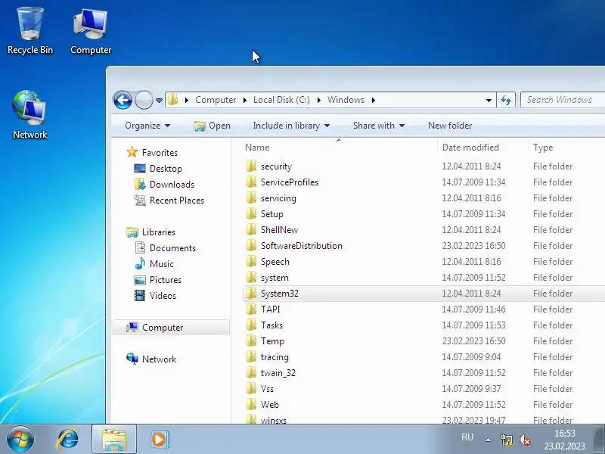Select the Vss folder name
This screenshot has height=454, width=605.
[267, 389]
